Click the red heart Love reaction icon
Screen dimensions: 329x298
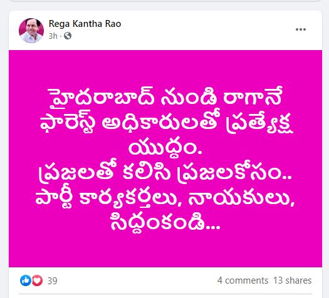click(37, 280)
